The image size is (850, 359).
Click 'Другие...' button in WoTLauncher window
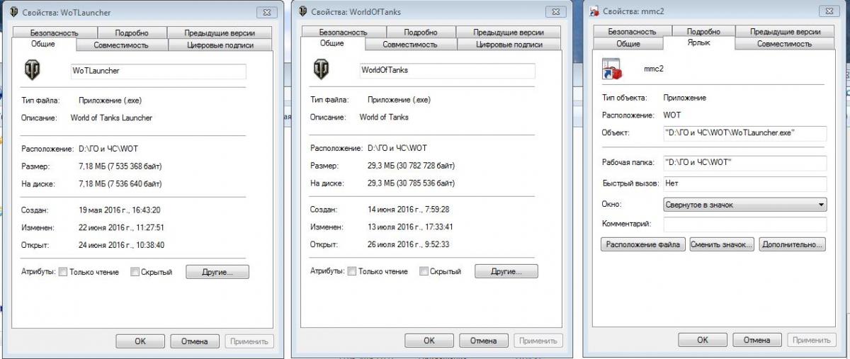pyautogui.click(x=217, y=272)
